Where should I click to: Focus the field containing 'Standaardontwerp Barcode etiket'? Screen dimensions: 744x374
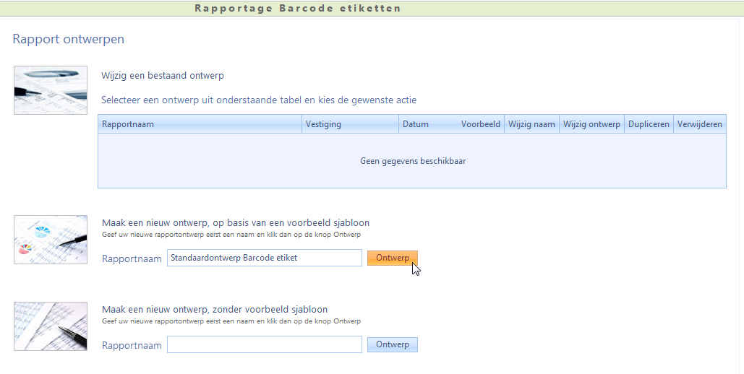coord(264,258)
